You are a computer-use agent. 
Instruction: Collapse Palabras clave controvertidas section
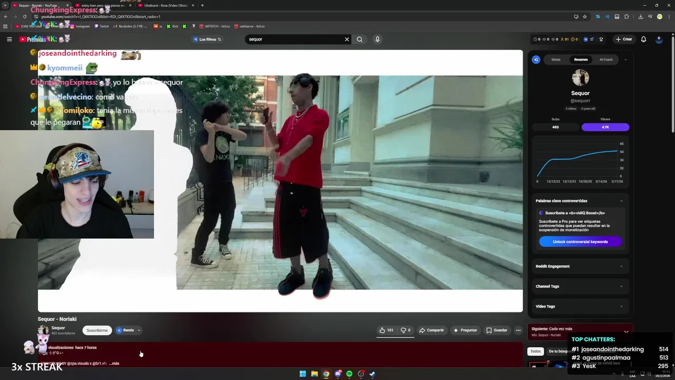621,201
